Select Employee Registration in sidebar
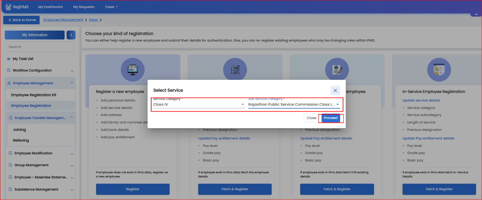The image size is (482, 200). 31,106
